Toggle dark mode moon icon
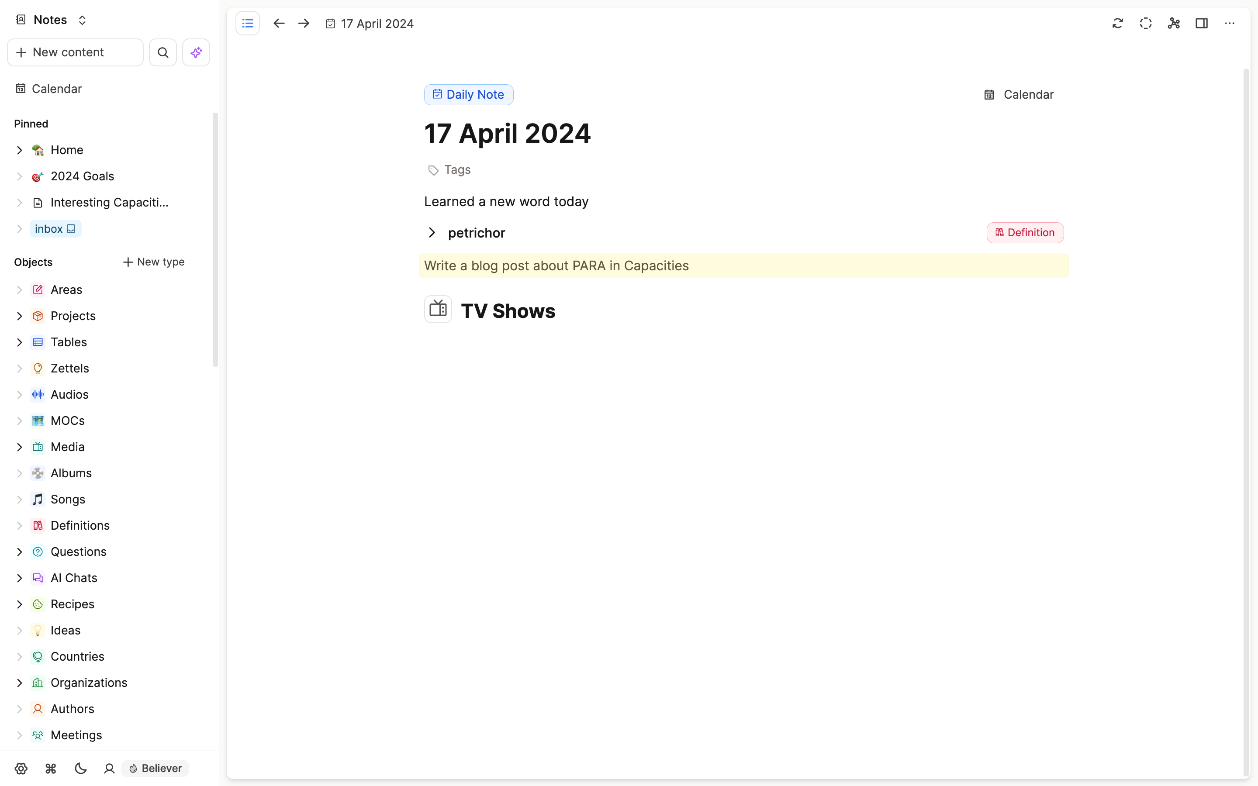Screen dimensions: 1258x786 80,769
